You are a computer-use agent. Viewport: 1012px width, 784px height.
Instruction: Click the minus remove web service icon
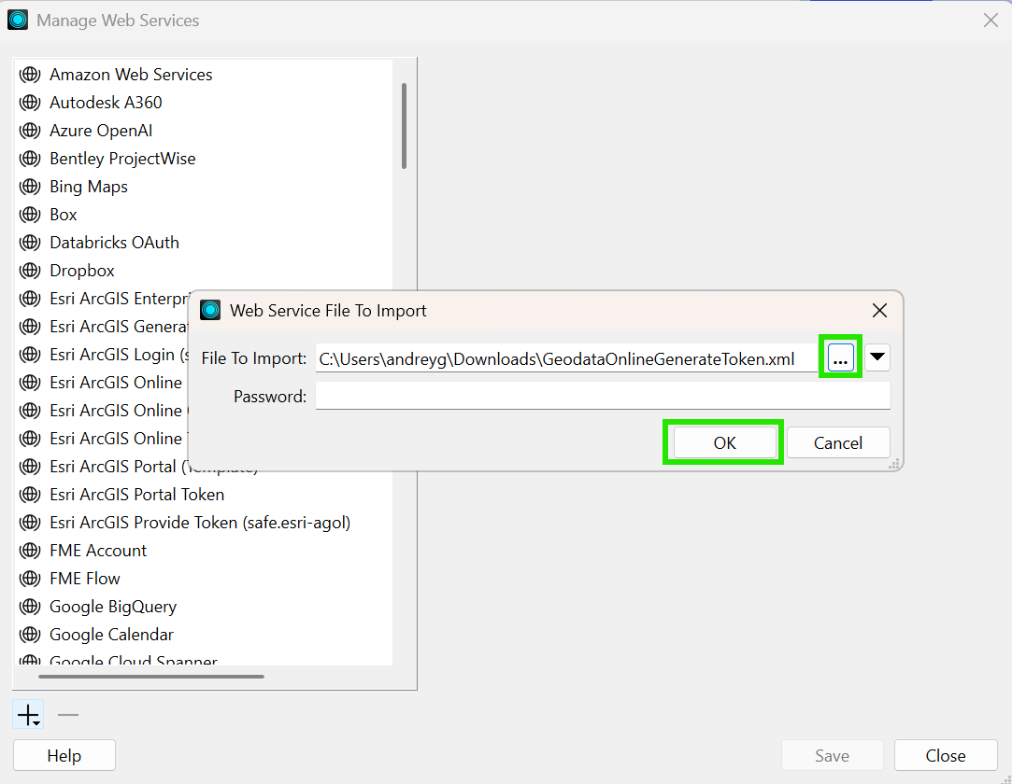pyautogui.click(x=68, y=715)
